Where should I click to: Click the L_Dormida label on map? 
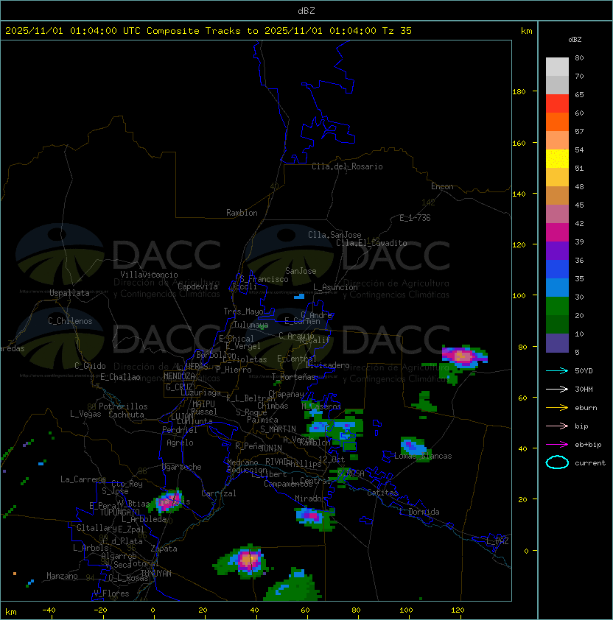pos(419,512)
